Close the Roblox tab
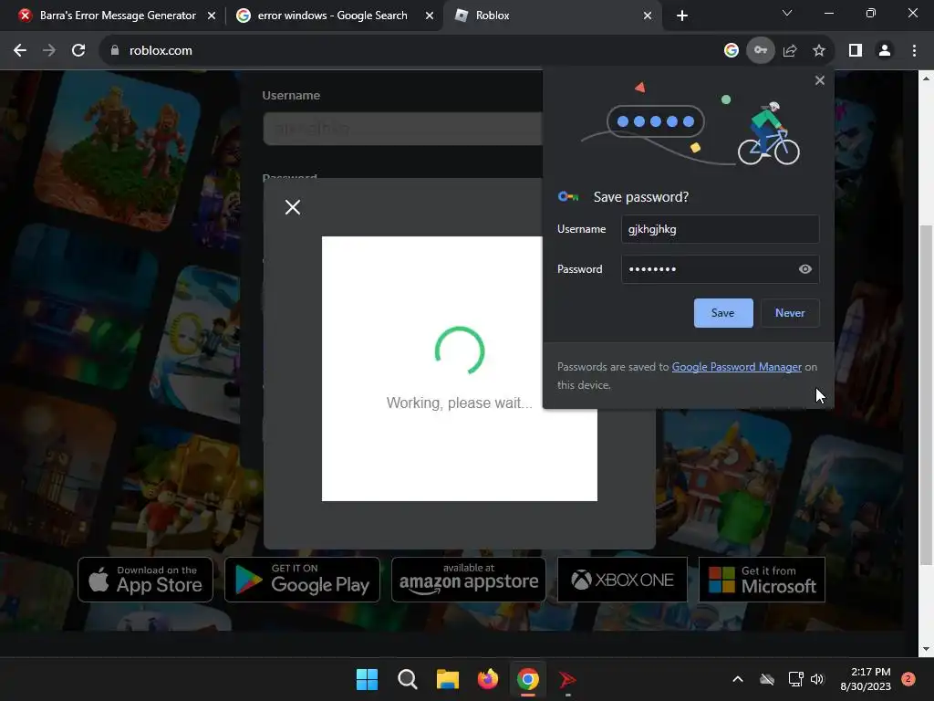934x701 pixels. tap(648, 16)
